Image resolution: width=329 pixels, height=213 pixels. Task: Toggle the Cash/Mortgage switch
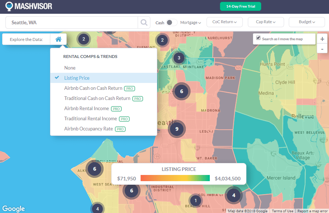pyautogui.click(x=171, y=22)
